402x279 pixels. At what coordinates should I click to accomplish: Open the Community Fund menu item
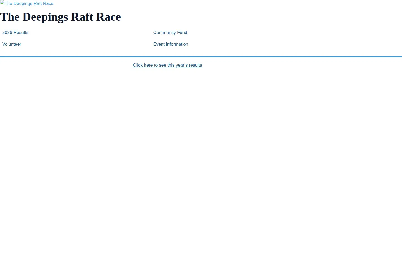(170, 32)
